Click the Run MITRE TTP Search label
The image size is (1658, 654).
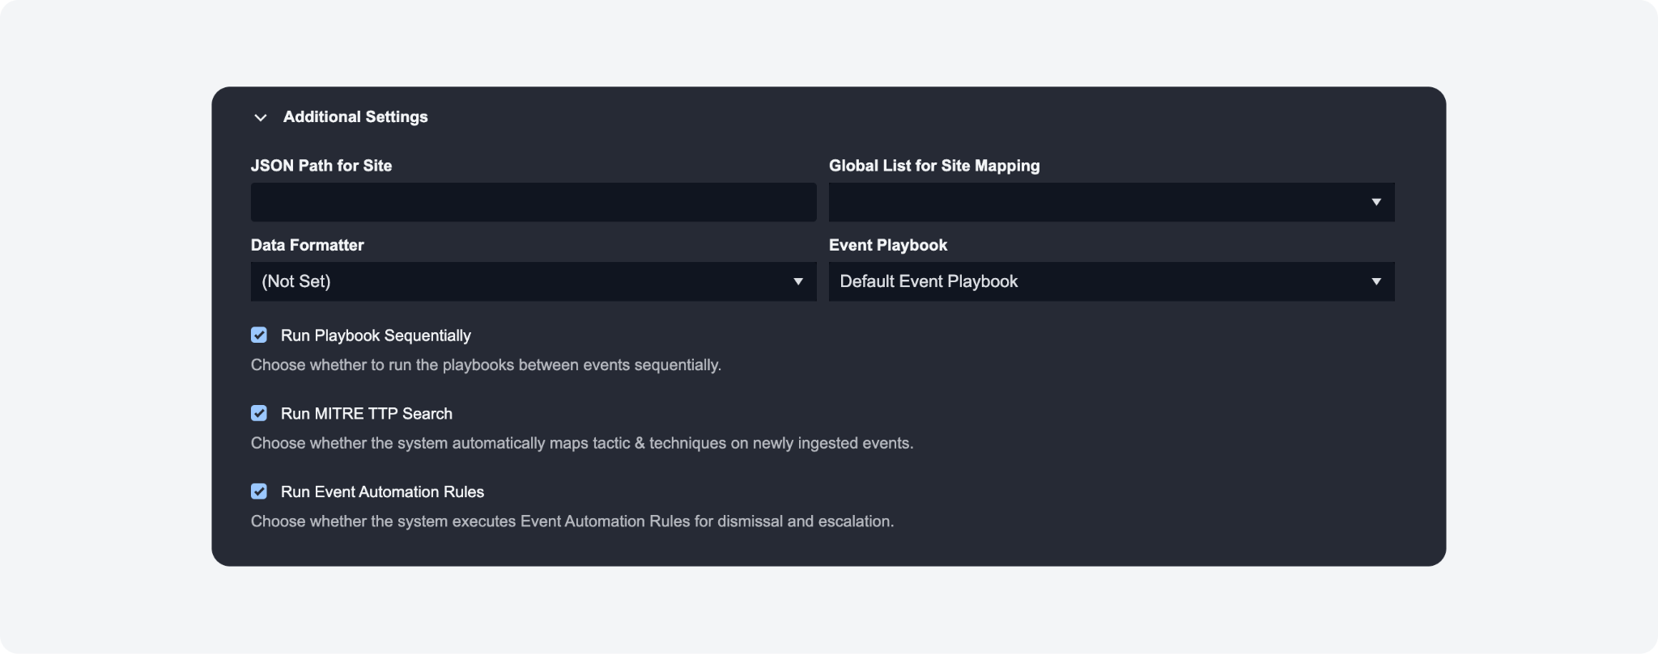tap(366, 414)
